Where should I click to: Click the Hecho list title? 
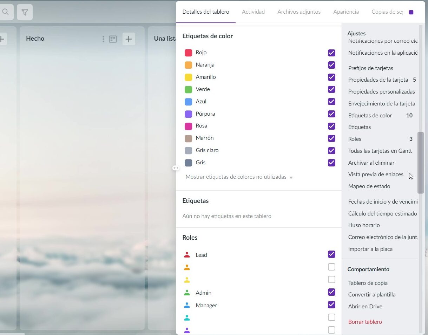35,39
